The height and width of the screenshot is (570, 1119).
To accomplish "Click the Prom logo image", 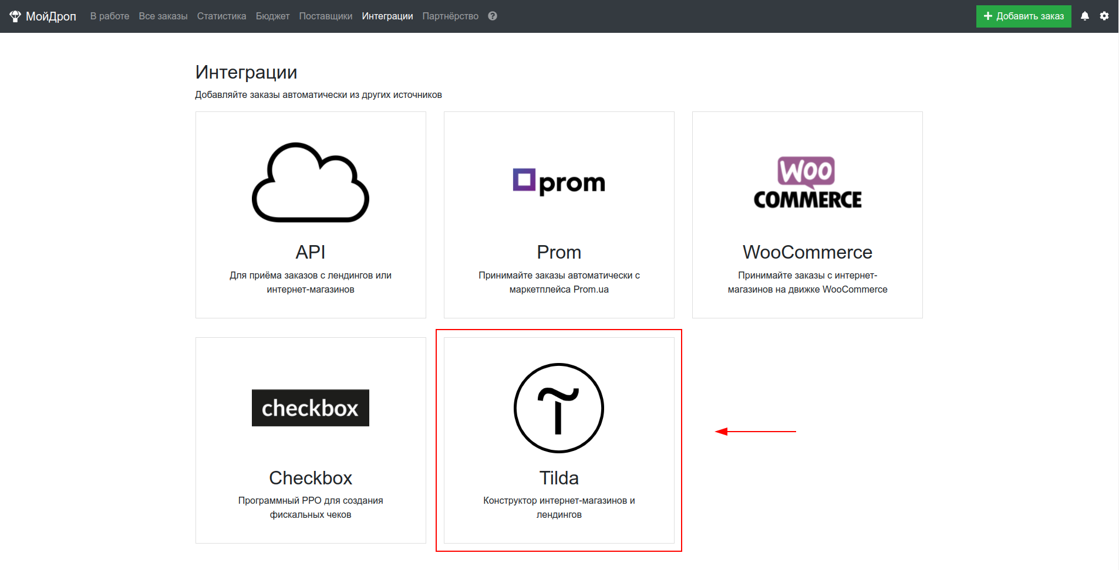I will (x=559, y=182).
